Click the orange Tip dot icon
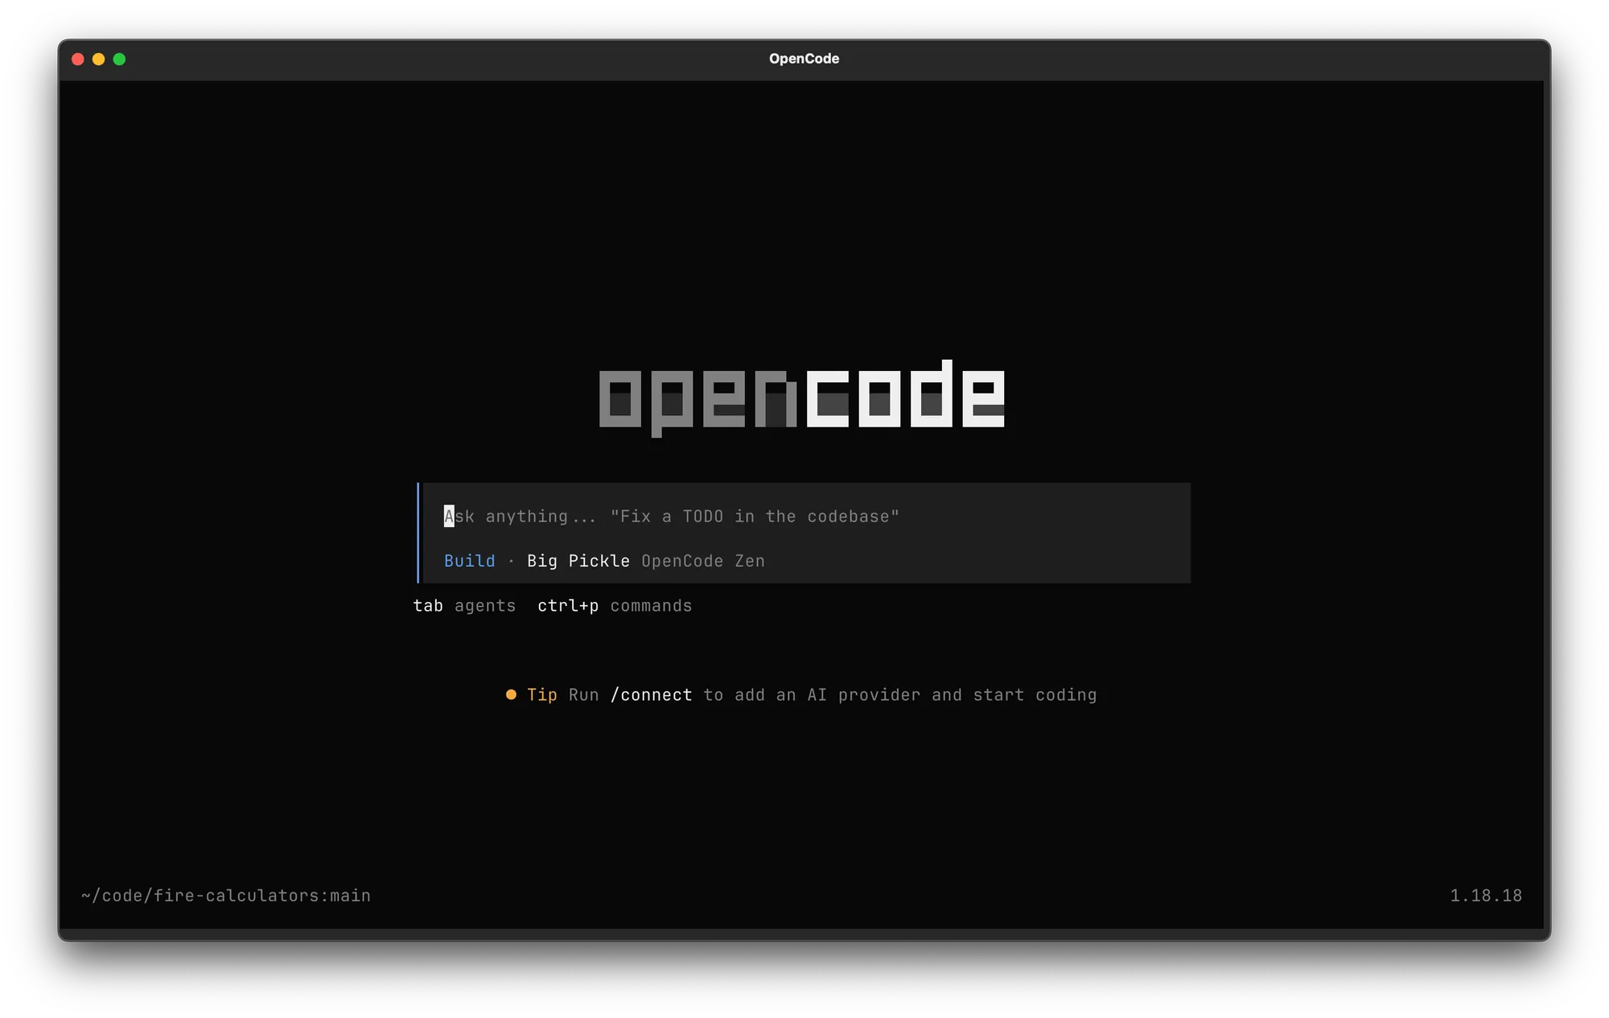 (x=511, y=694)
